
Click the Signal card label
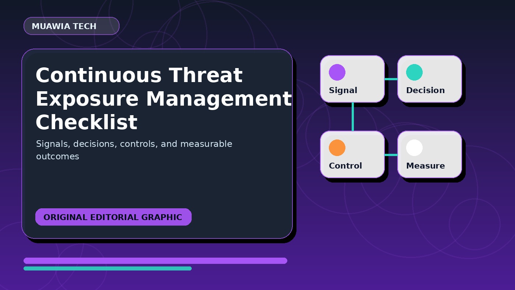(x=343, y=91)
